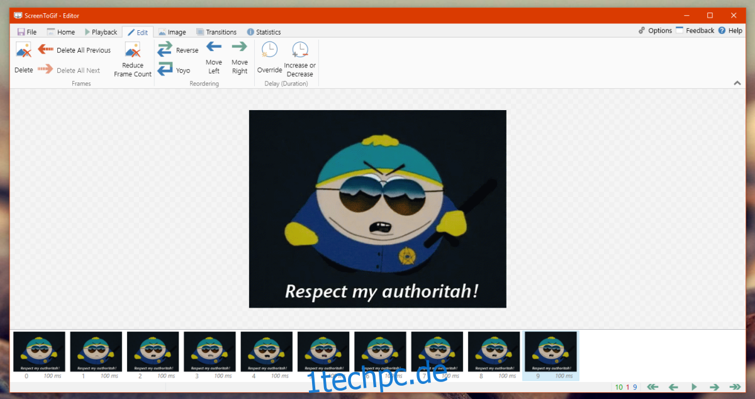Go to the previous frame
Screen dimensions: 755x399
(673, 387)
